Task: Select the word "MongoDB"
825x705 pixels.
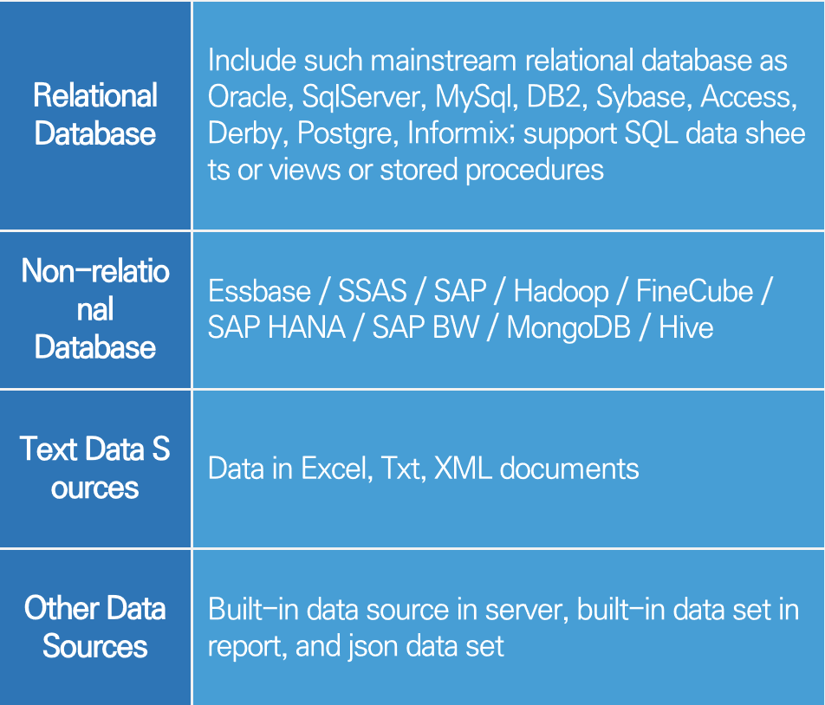Action: click(568, 327)
